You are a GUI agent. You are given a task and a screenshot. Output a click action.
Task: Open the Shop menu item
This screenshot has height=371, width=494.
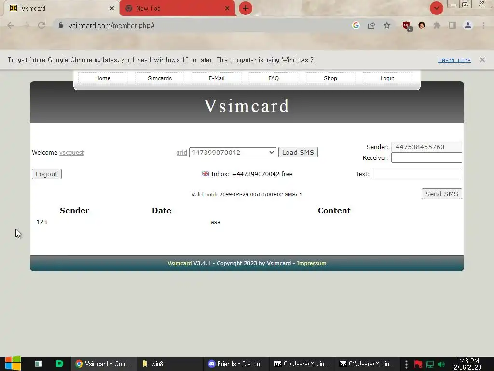tap(330, 78)
